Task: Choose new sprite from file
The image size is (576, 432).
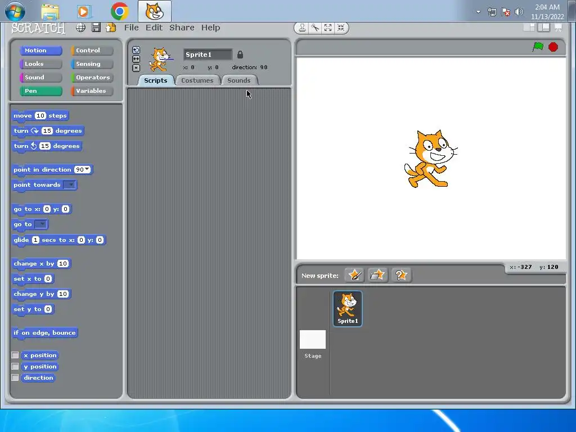Action: pos(377,275)
